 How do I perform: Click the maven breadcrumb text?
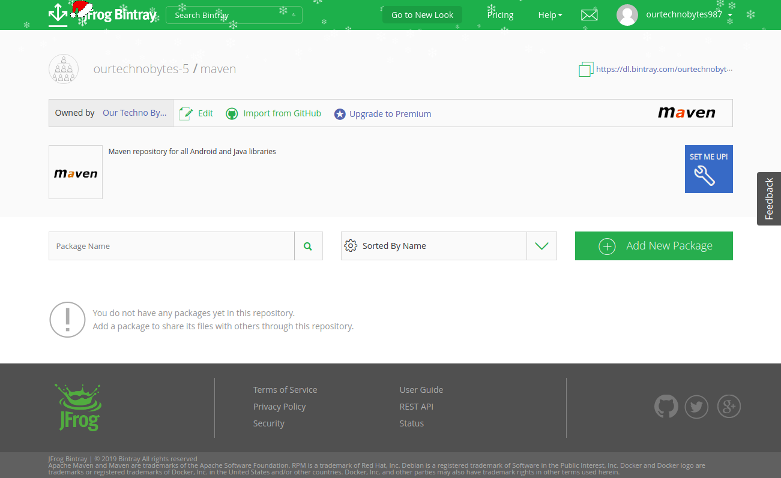pyautogui.click(x=218, y=69)
